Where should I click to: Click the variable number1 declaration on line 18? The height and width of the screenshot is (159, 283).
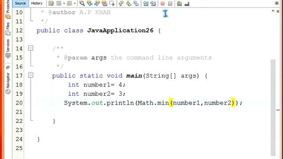coord(97,85)
